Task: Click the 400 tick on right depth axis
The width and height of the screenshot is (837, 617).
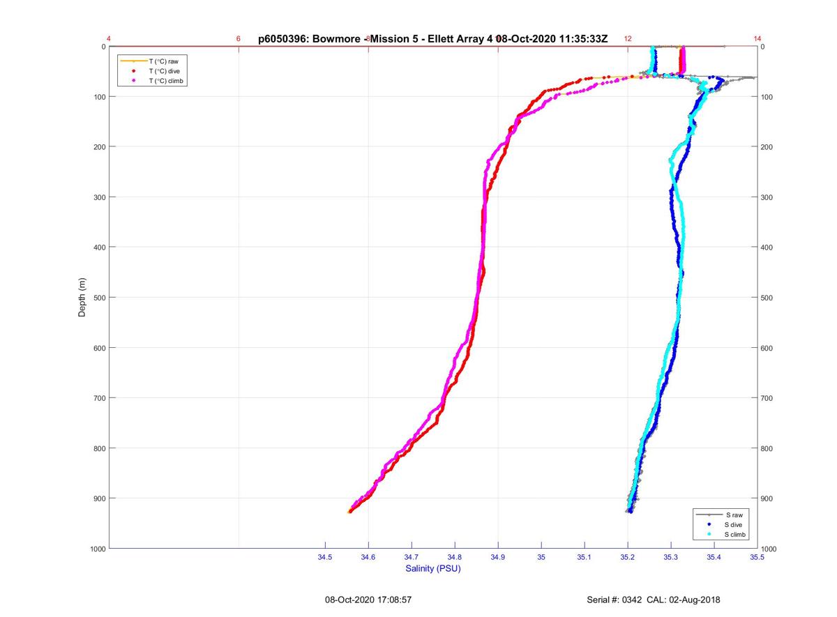Action: tap(767, 247)
